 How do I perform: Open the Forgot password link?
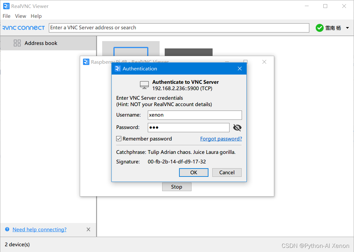point(221,139)
